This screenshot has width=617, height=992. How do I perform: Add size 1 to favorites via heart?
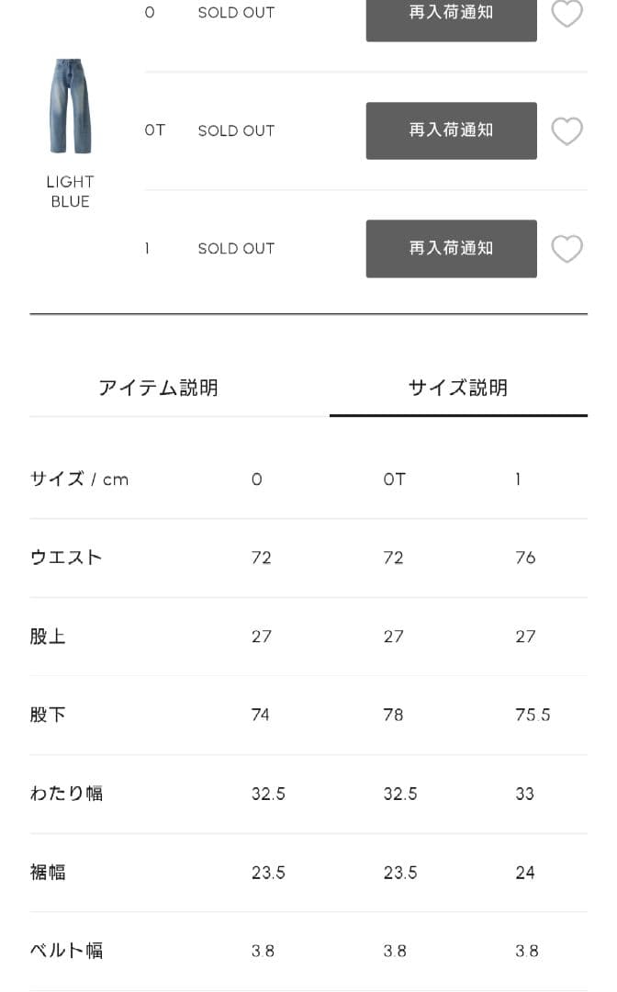567,248
